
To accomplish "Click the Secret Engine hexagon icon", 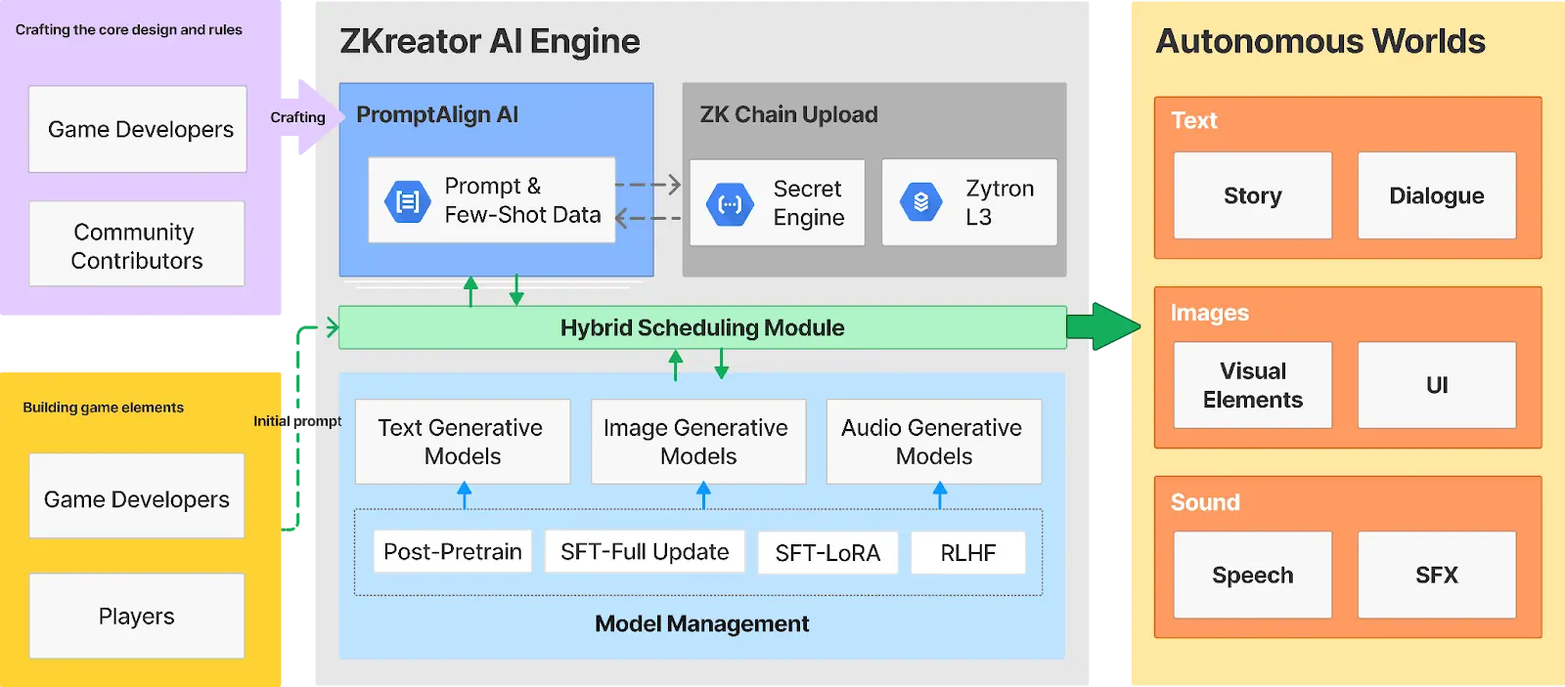I will point(730,204).
